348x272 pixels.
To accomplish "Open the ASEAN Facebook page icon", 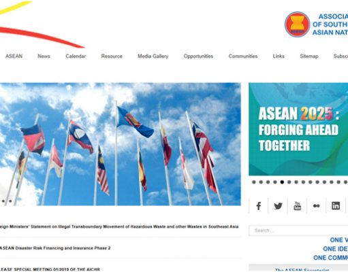I will coord(258,206).
